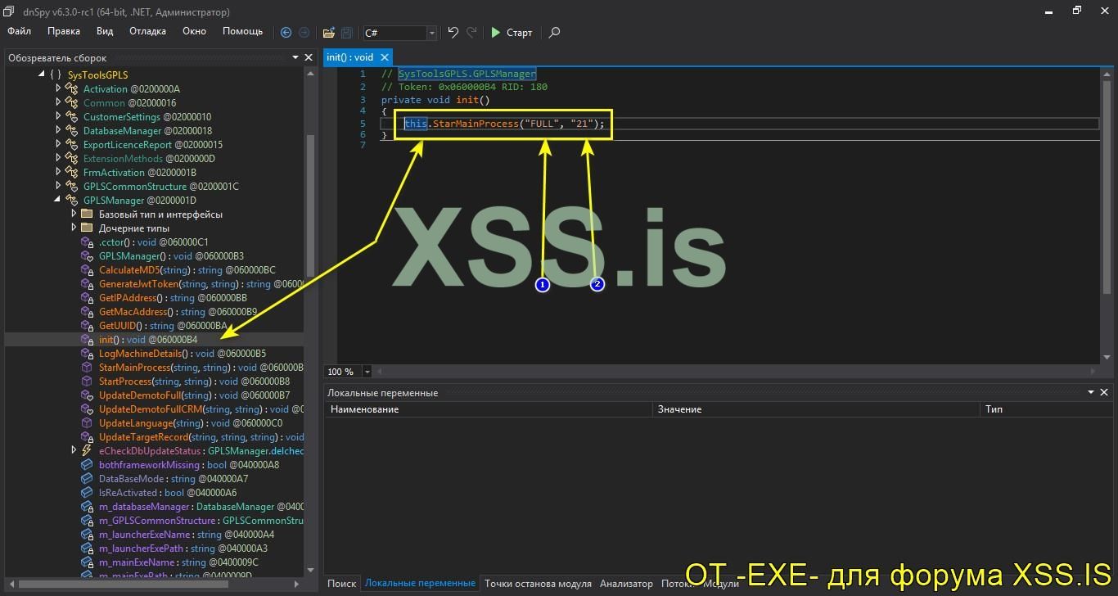Screen dimensions: 1118x596
Task: Click the Redo arrow icon
Action: pyautogui.click(x=471, y=33)
